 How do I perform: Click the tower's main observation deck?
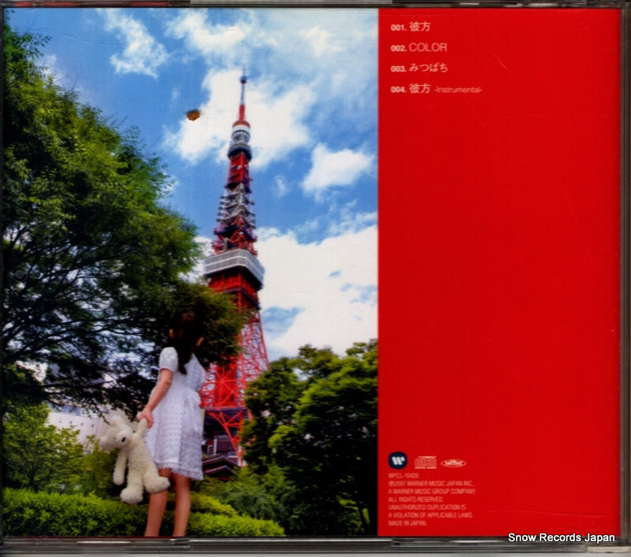point(233,265)
